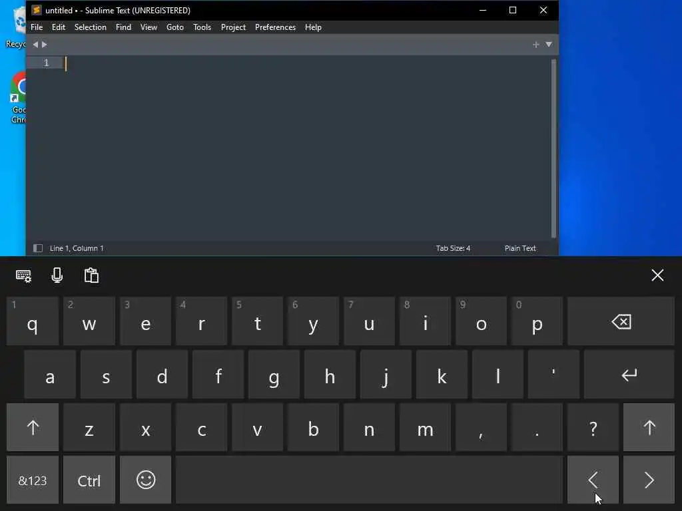
Task: Open the Project menu
Action: pyautogui.click(x=233, y=27)
